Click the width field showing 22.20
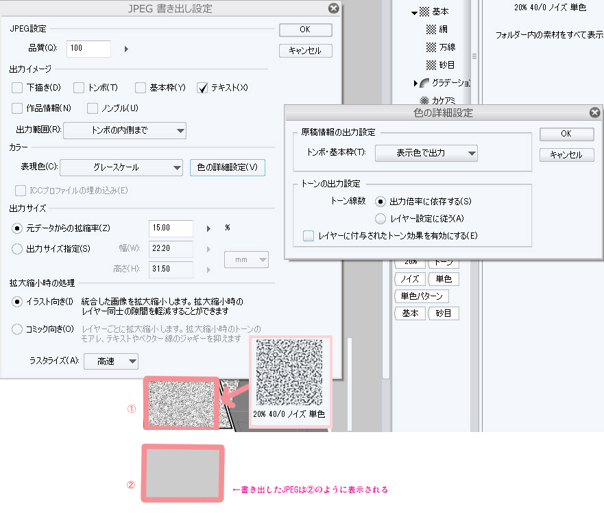 [171, 248]
